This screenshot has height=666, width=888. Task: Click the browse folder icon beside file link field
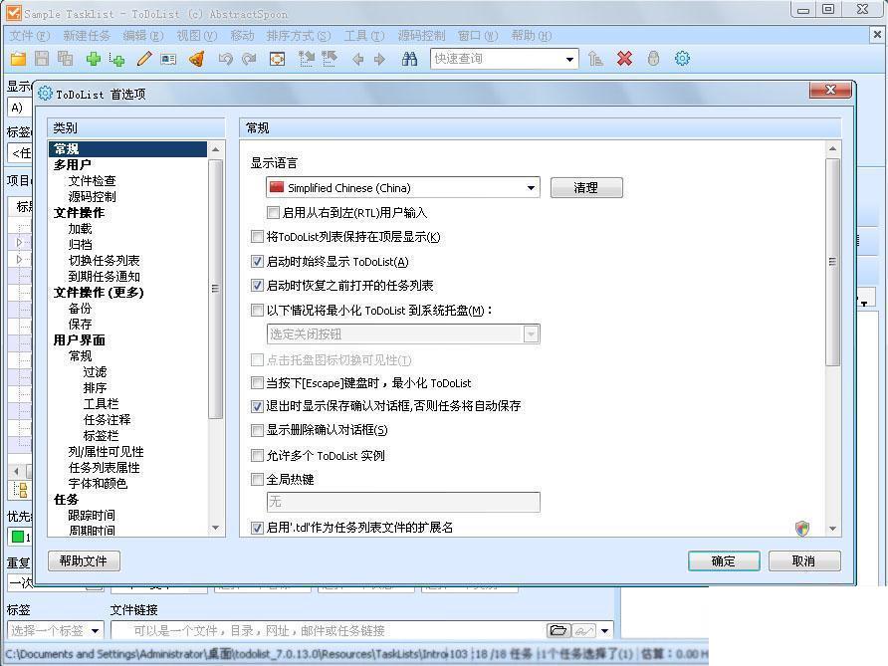[x=557, y=630]
